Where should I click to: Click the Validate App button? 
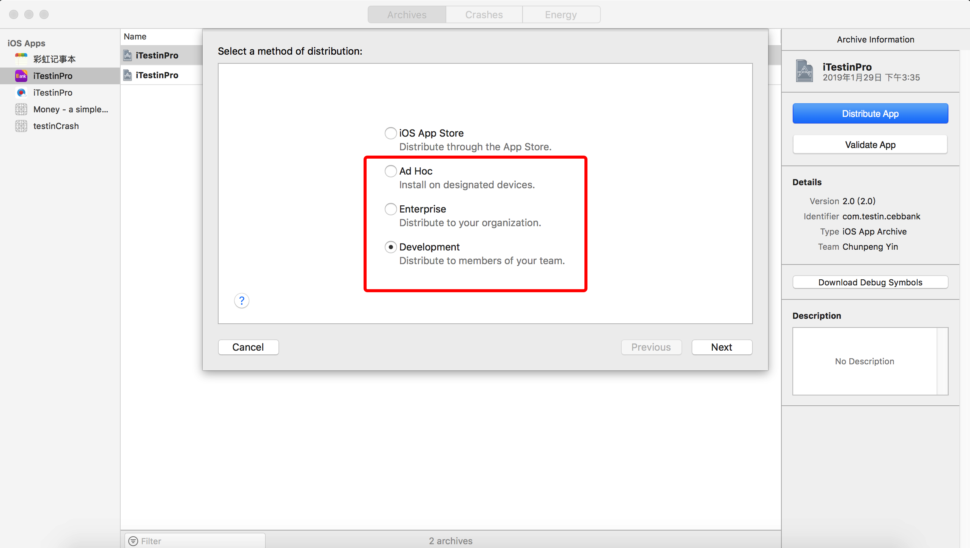(x=870, y=145)
